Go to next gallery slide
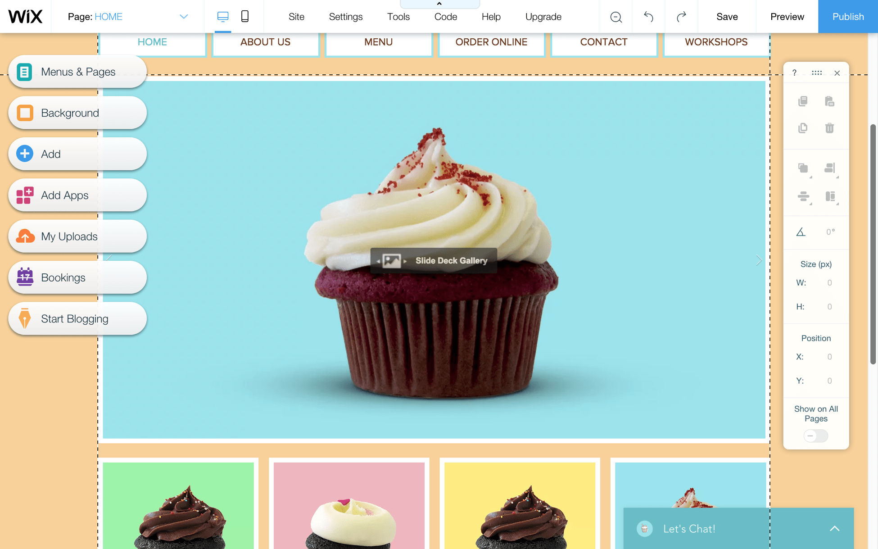Image resolution: width=878 pixels, height=549 pixels. click(x=759, y=260)
